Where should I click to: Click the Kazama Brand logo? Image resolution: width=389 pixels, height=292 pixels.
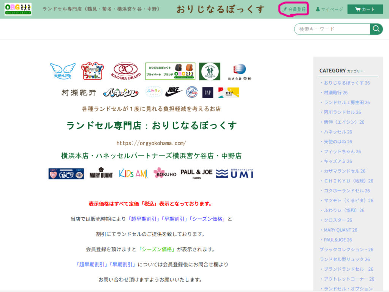click(x=125, y=71)
